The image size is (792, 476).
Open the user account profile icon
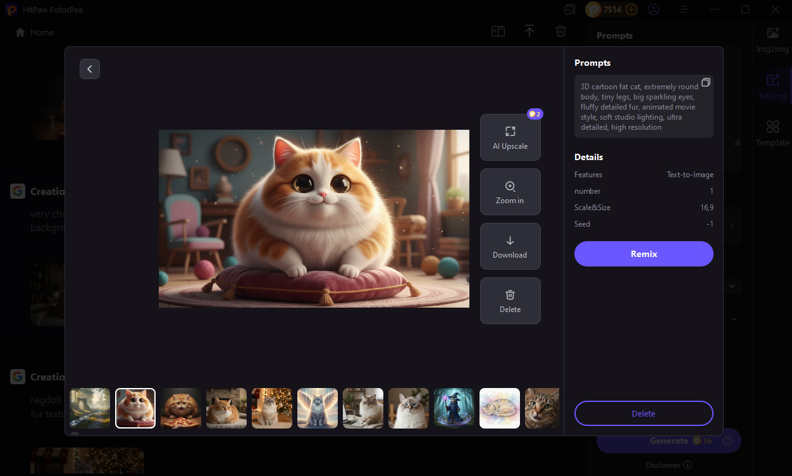[653, 9]
